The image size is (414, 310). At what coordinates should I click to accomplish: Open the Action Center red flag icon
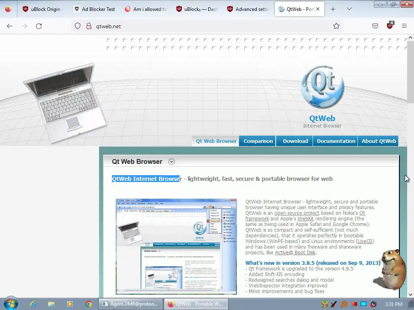(354, 304)
